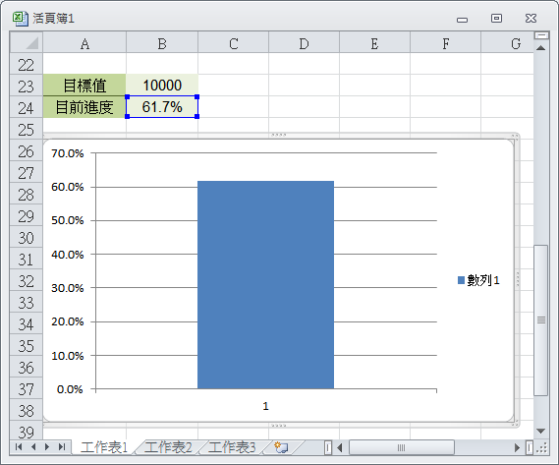Select column D header
Viewport: 559px width, 465px height.
pyautogui.click(x=304, y=43)
